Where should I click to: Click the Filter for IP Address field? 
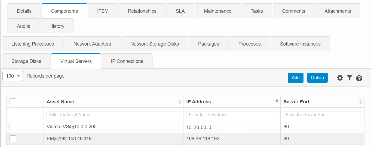(x=231, y=114)
